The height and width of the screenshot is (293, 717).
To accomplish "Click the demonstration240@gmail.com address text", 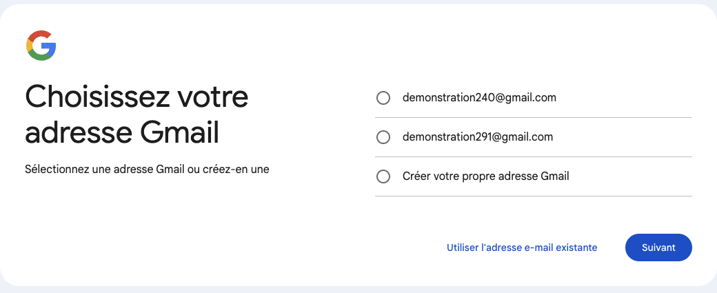I will pyautogui.click(x=479, y=98).
